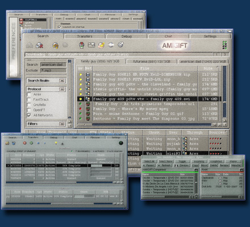Click the yellow lightbulb icon in Transfers window
This screenshot has height=227, width=250.
(x=56, y=143)
